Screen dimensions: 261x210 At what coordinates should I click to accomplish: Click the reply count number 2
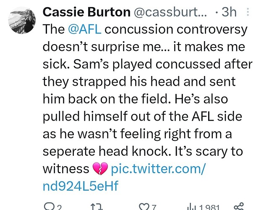[60, 207]
